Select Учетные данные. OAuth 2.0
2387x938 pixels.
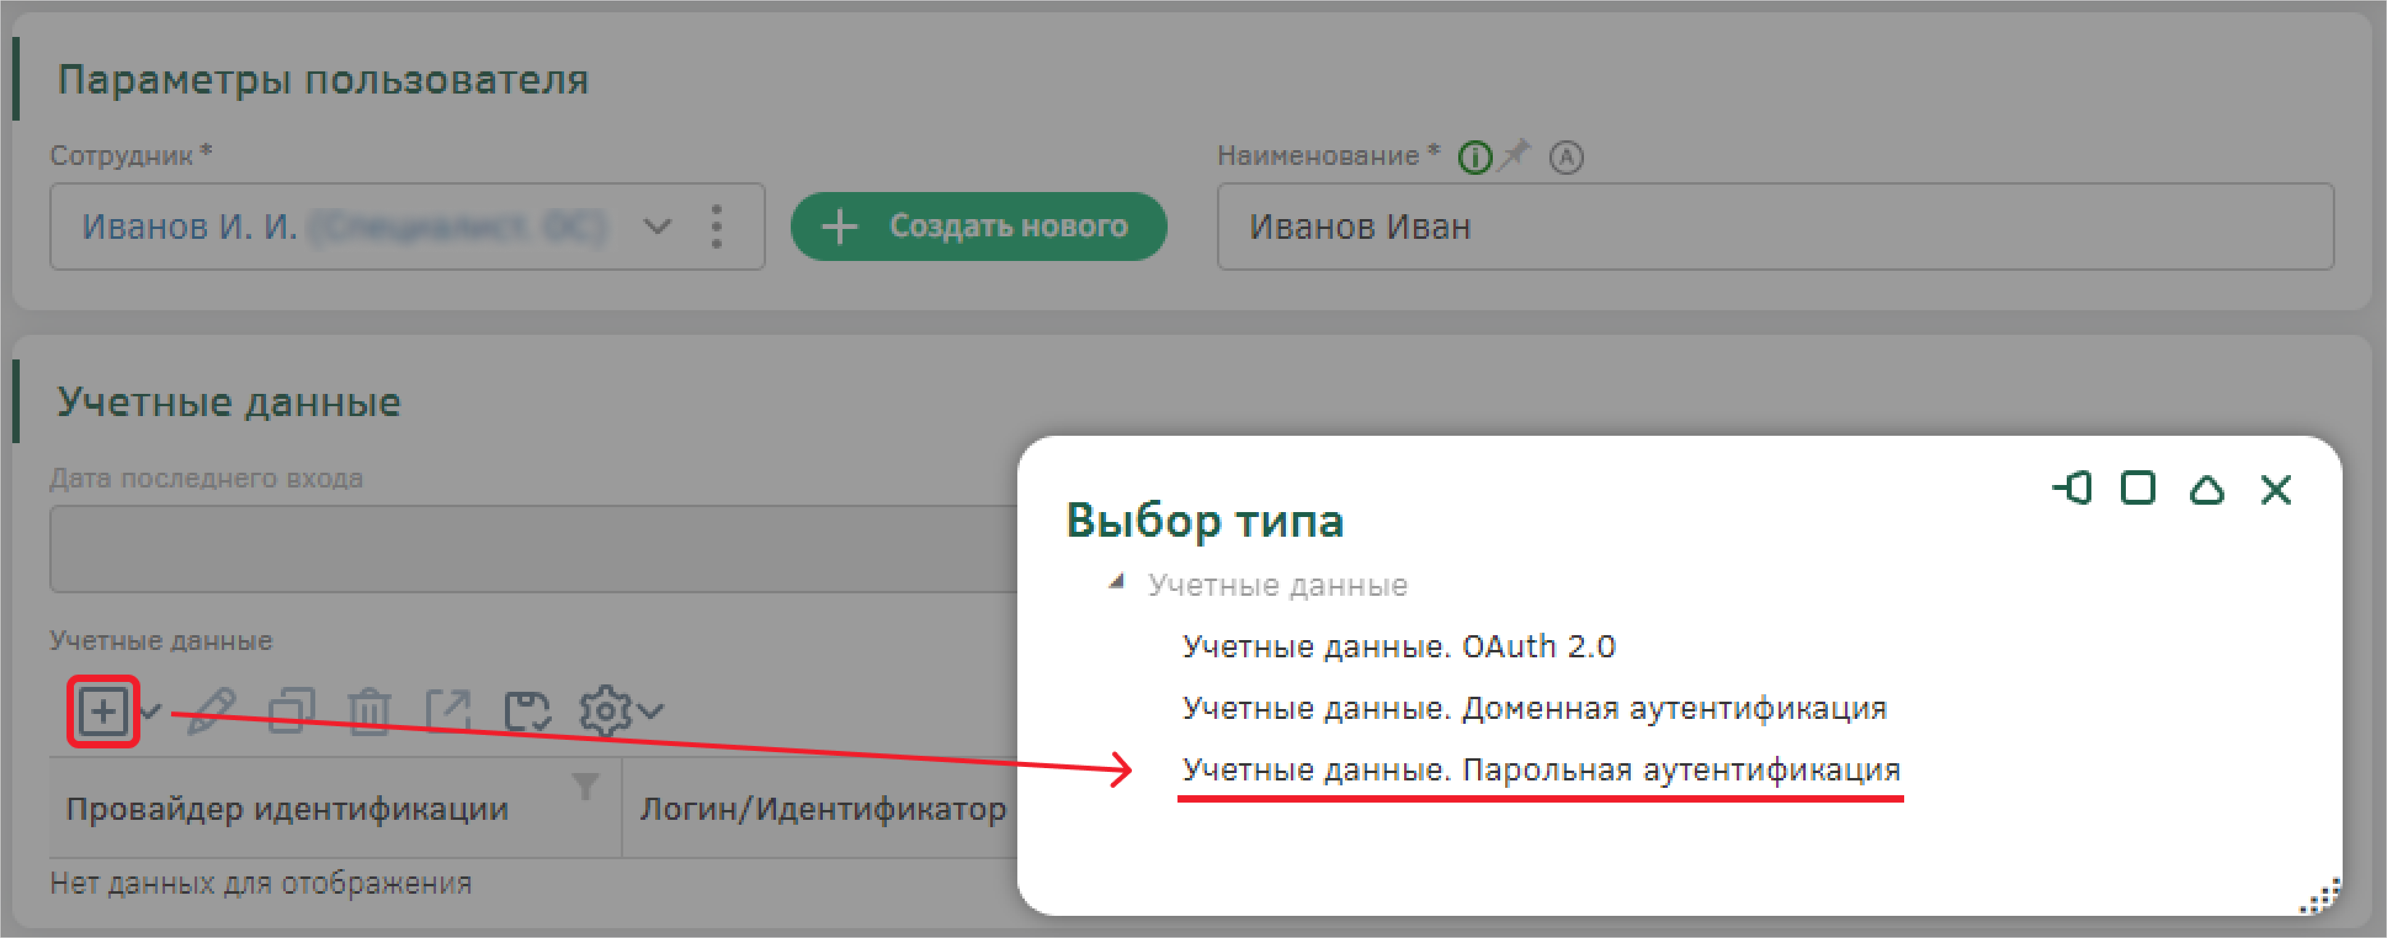[x=1399, y=646]
